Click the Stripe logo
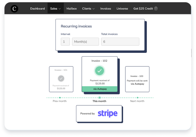The image size is (196, 137). pos(108,114)
